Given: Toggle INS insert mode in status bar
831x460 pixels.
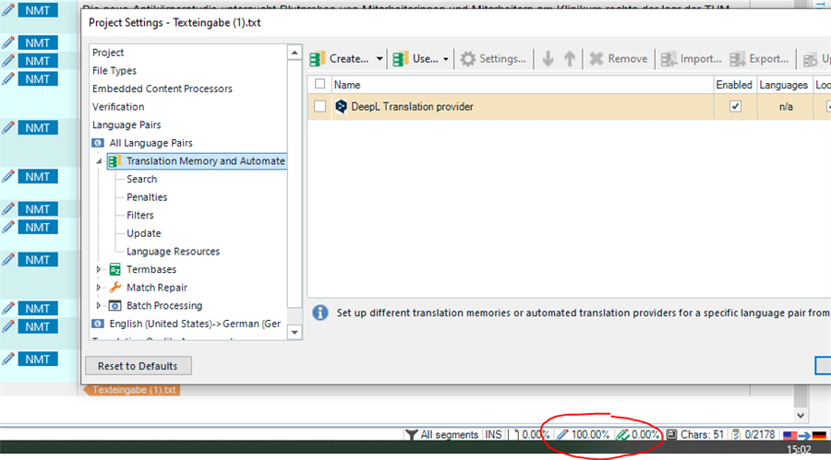Looking at the screenshot, I should pos(493,434).
